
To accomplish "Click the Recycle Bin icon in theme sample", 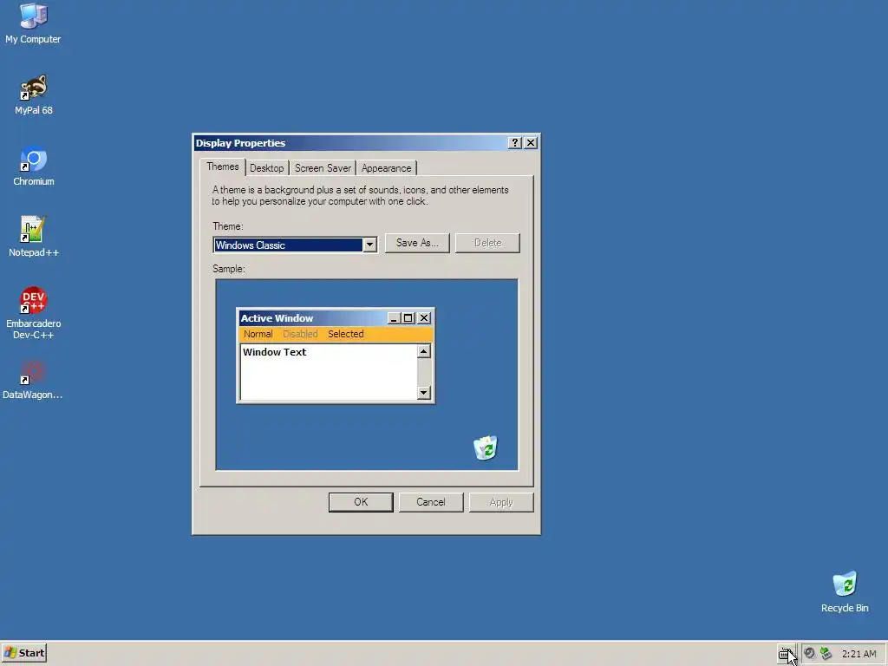I will pos(486,447).
